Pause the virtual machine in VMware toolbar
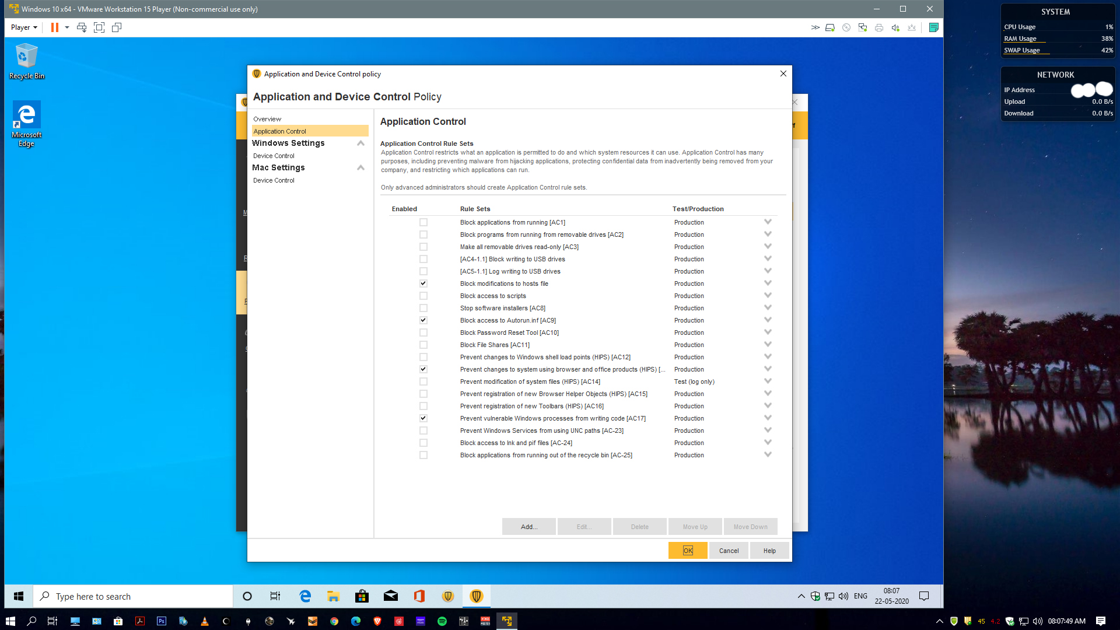 54,27
